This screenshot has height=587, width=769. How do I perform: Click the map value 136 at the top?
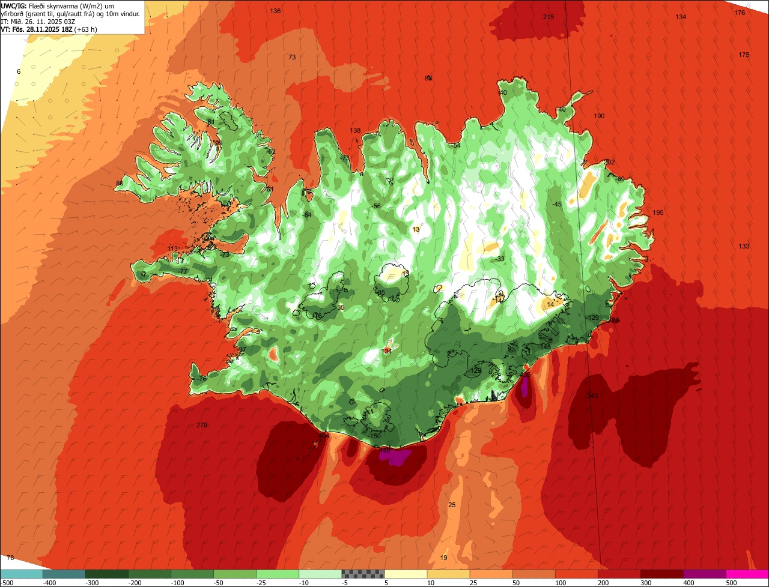(275, 11)
